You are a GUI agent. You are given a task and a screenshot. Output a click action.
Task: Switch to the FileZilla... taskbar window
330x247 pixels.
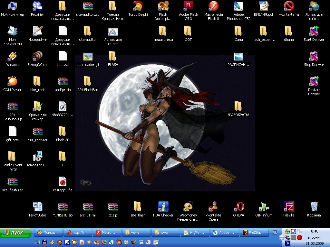coord(254,233)
